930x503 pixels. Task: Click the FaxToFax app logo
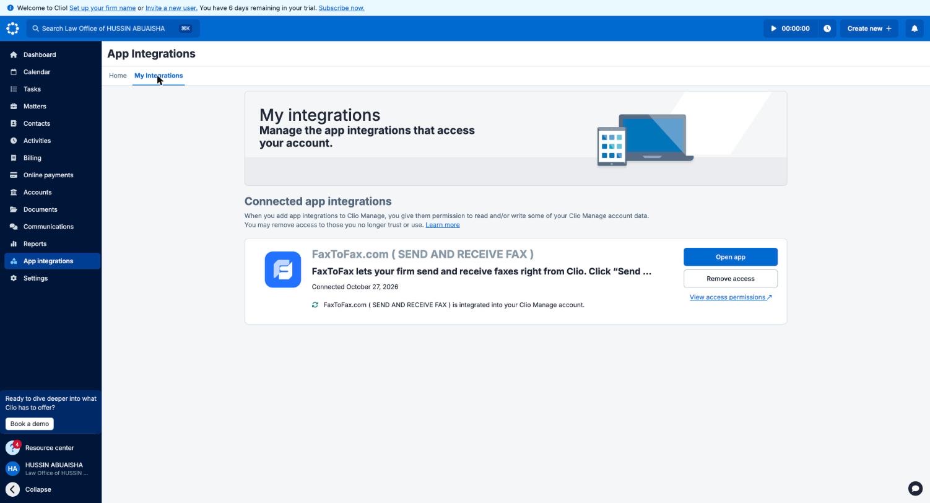(x=283, y=269)
